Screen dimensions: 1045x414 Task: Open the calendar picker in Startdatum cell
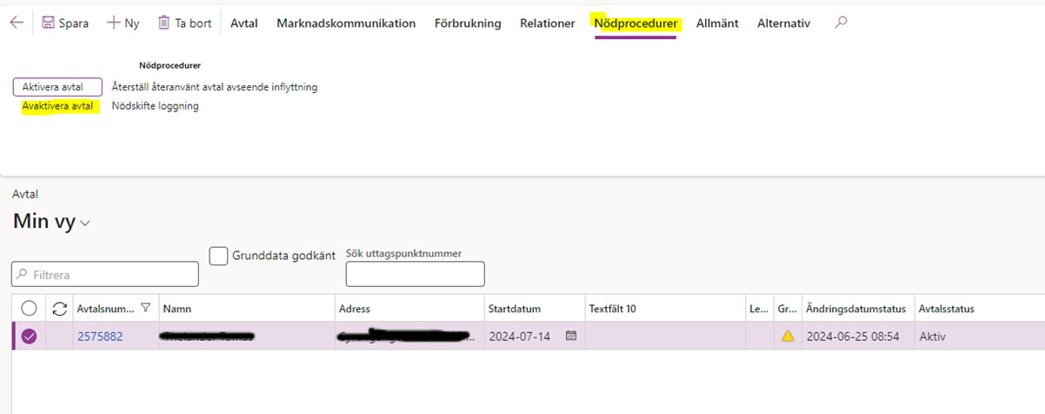pos(571,336)
